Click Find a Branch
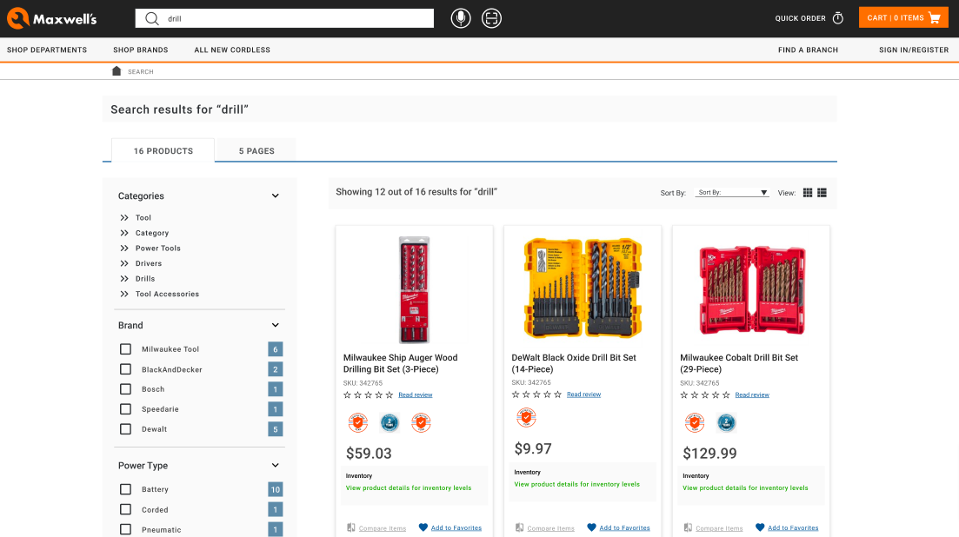 coord(808,50)
